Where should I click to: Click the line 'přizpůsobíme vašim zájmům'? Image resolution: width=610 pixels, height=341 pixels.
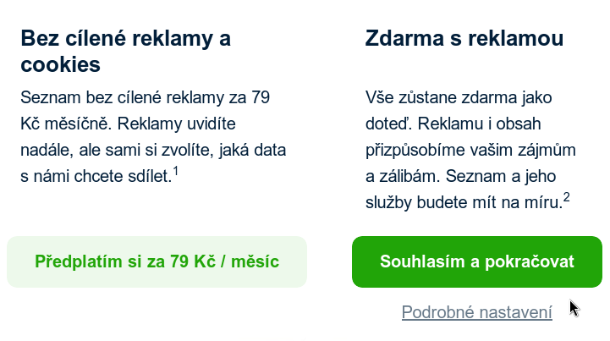[459, 151]
